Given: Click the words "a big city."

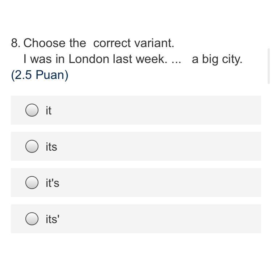Looking at the screenshot, I should [x=217, y=59].
